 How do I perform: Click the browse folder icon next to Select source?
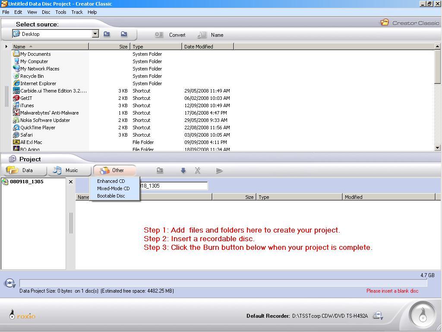(124, 34)
